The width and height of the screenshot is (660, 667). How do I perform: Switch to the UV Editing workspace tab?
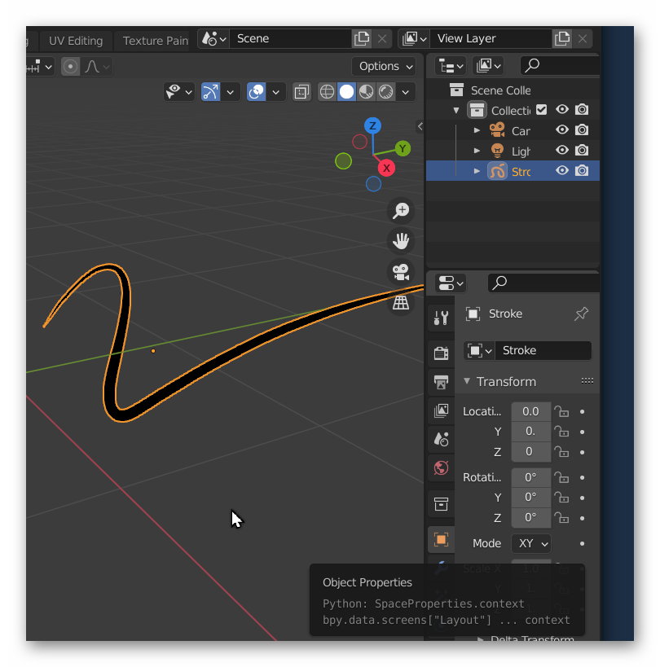pos(76,41)
